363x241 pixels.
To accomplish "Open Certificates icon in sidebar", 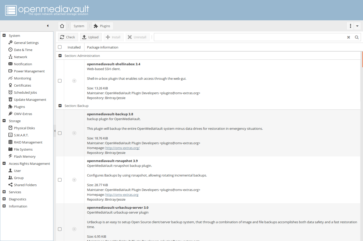I will click(10, 85).
